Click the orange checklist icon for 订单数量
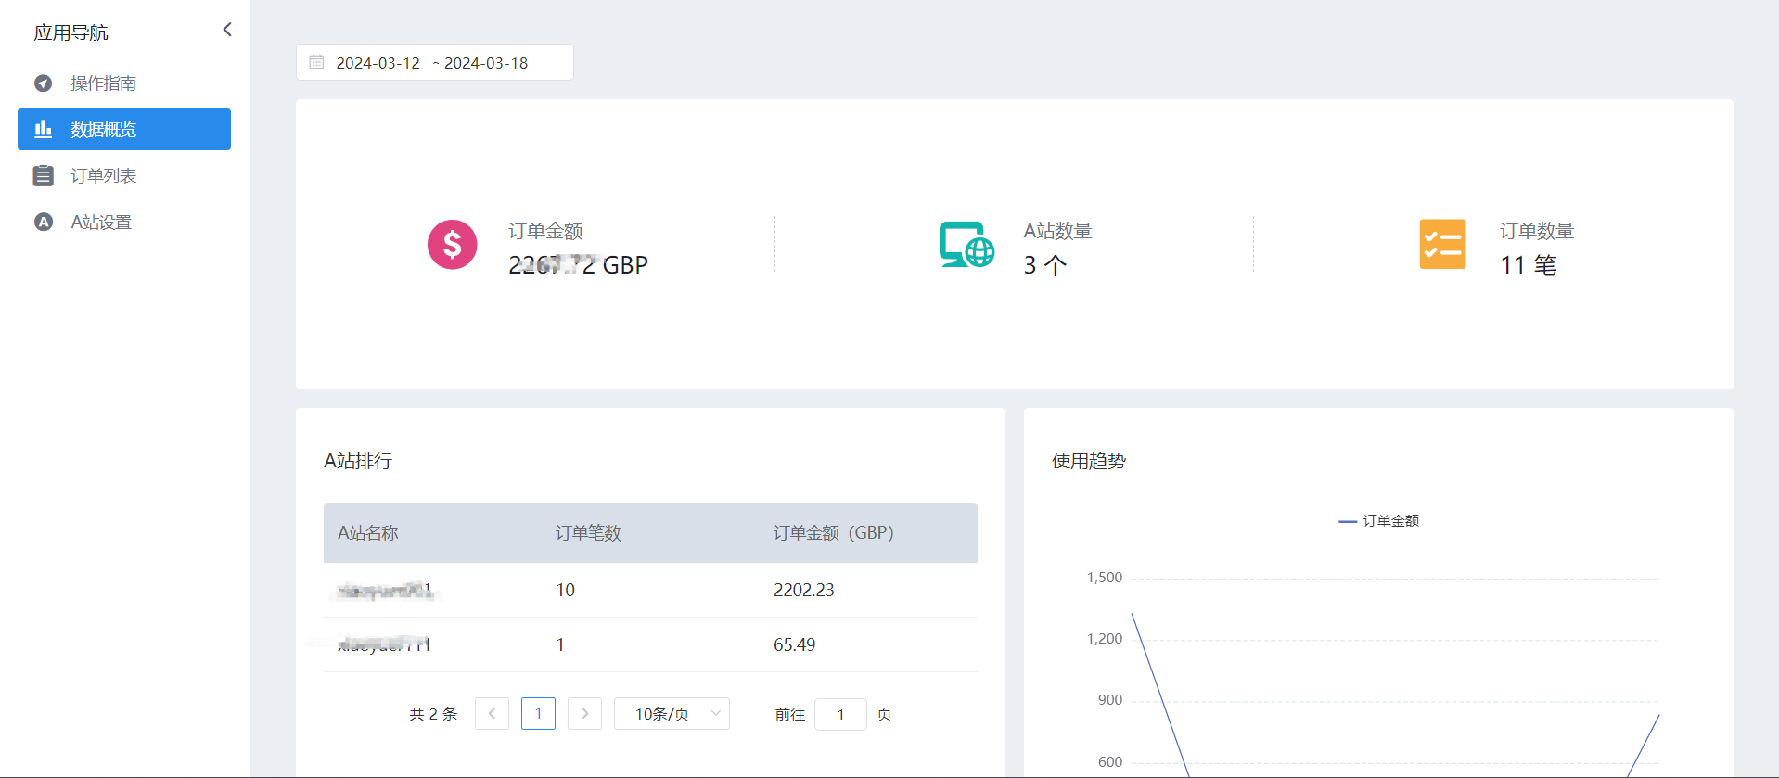1779x778 pixels. pos(1443,245)
